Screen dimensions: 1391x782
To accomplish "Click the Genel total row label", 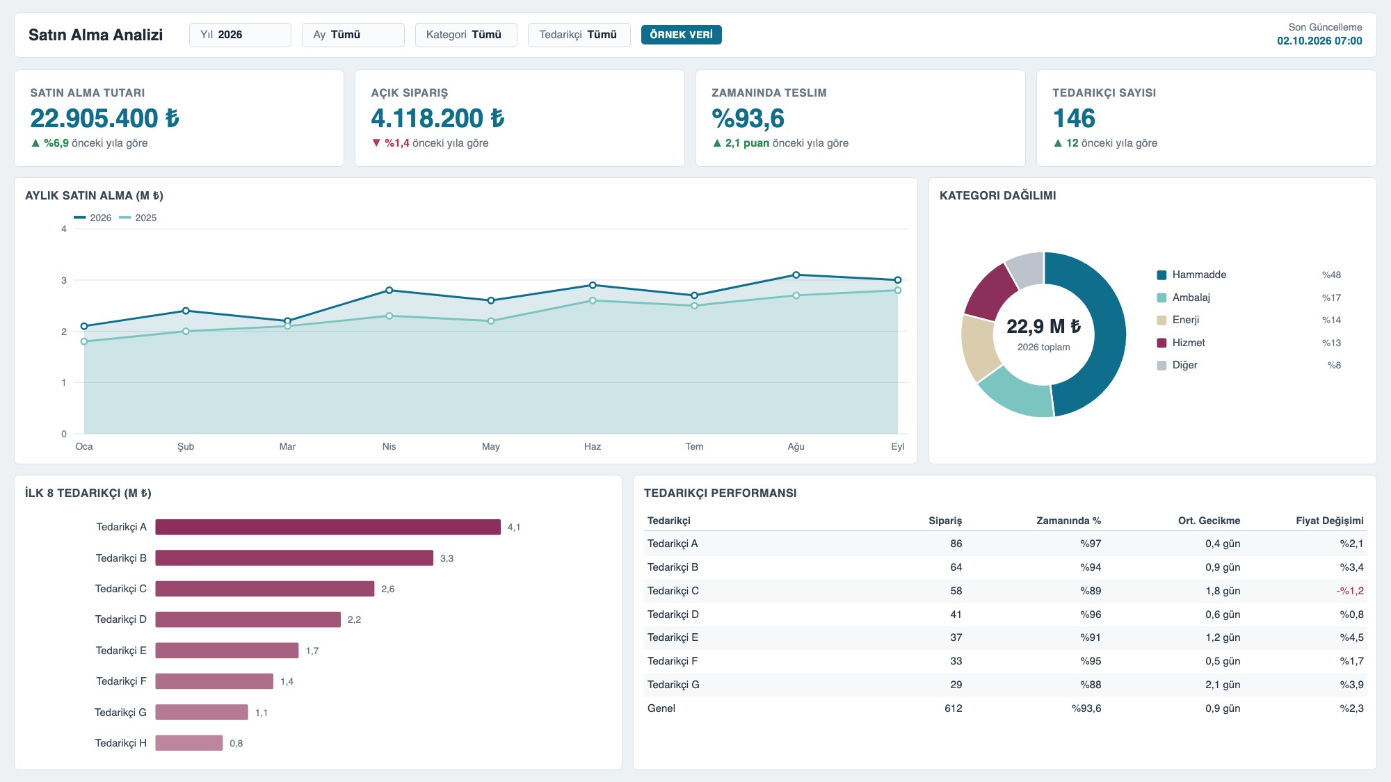I will click(661, 708).
